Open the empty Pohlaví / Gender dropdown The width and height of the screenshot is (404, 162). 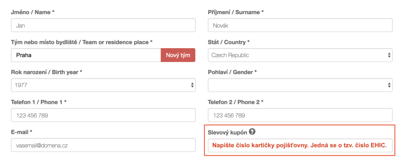point(300,85)
